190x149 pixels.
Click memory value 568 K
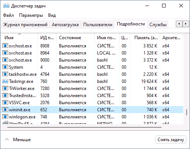pos(152,103)
